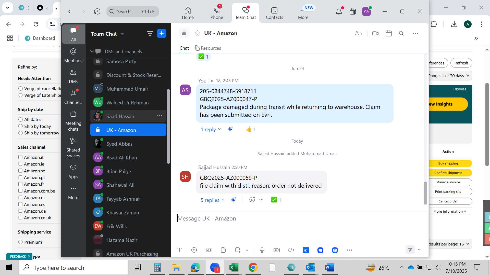Open the screenshot options dropdown arrow

coord(247,250)
